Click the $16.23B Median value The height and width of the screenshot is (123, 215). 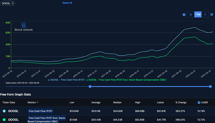118,120
